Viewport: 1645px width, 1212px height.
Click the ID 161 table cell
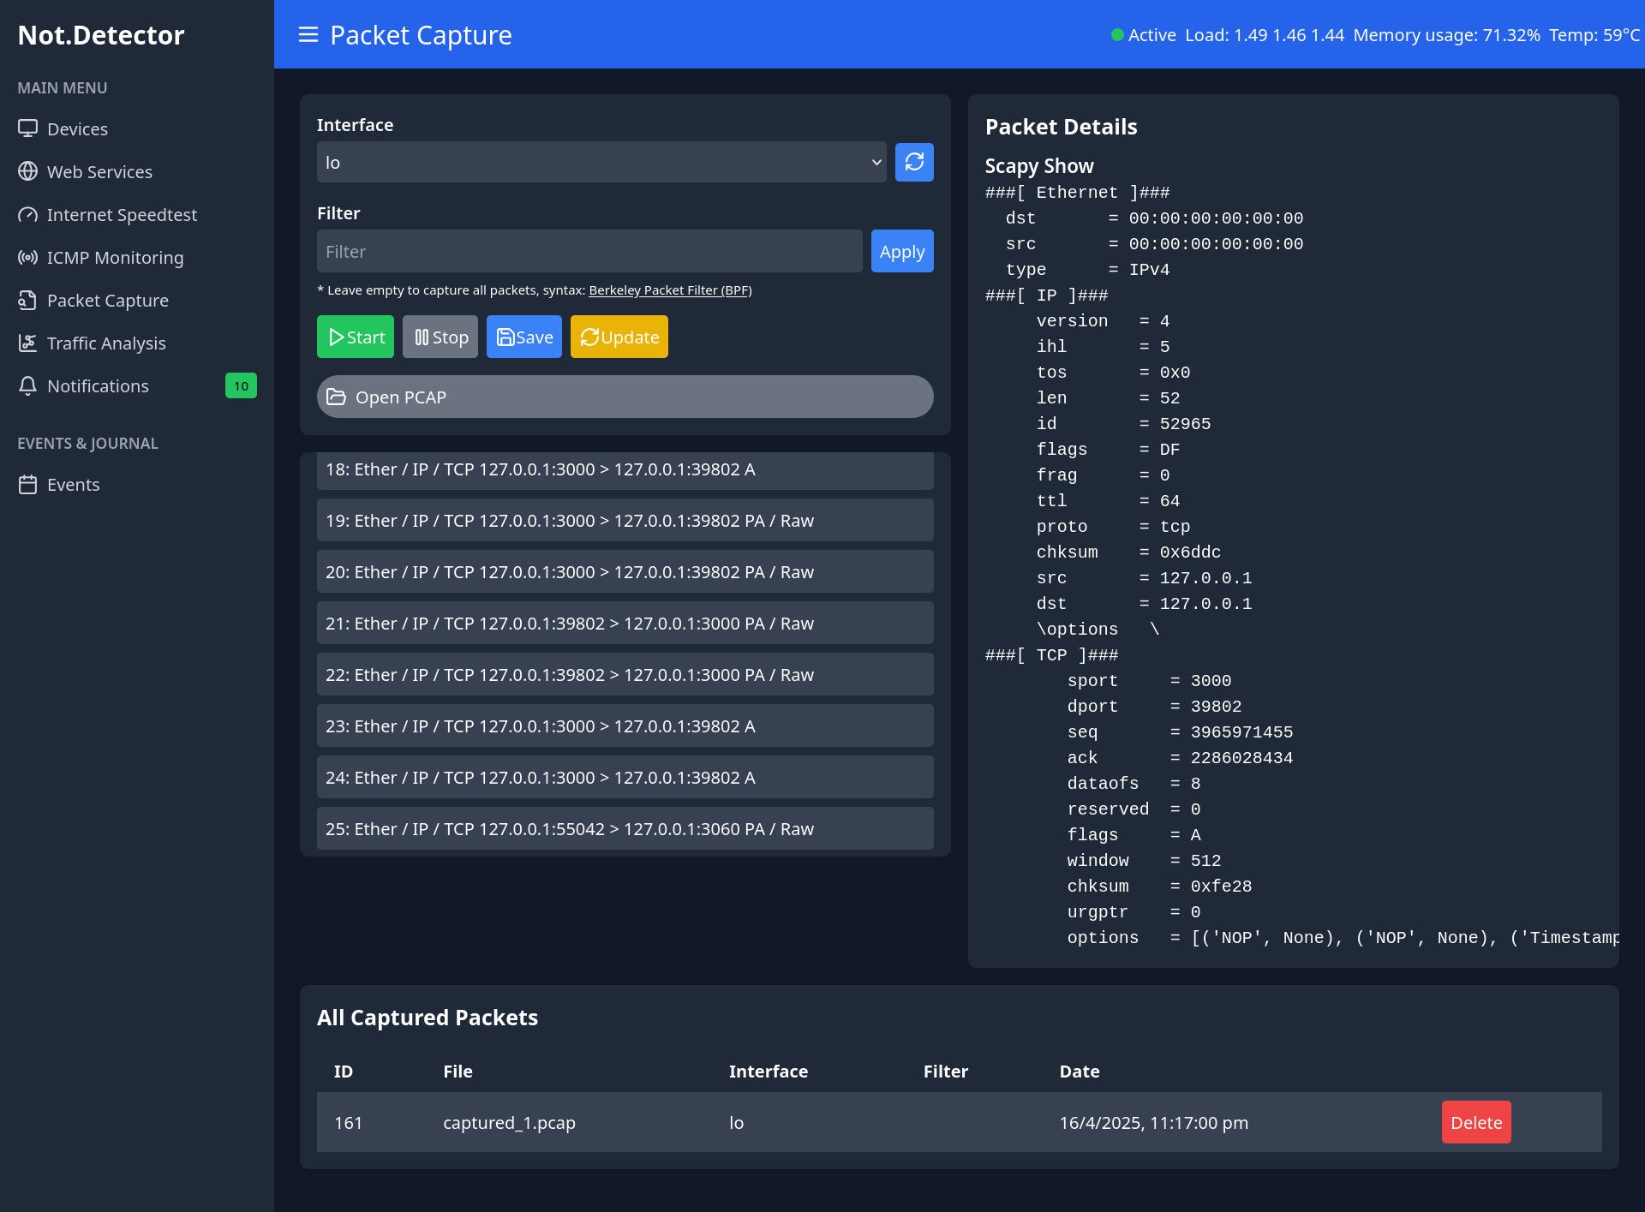(349, 1122)
